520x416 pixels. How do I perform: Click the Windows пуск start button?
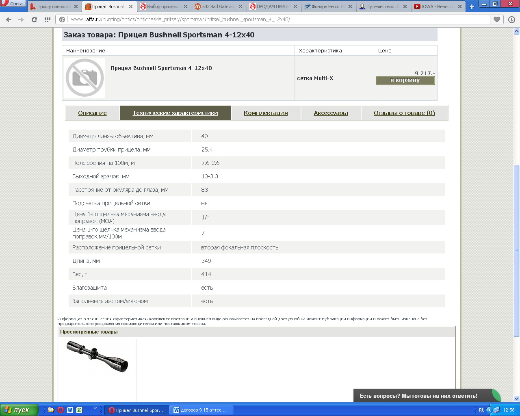(19, 410)
